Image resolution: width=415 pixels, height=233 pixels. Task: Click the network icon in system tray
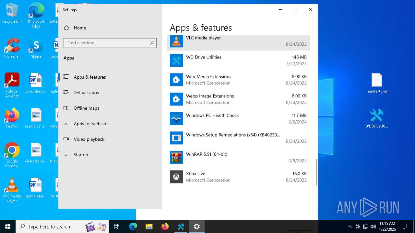[365, 227]
